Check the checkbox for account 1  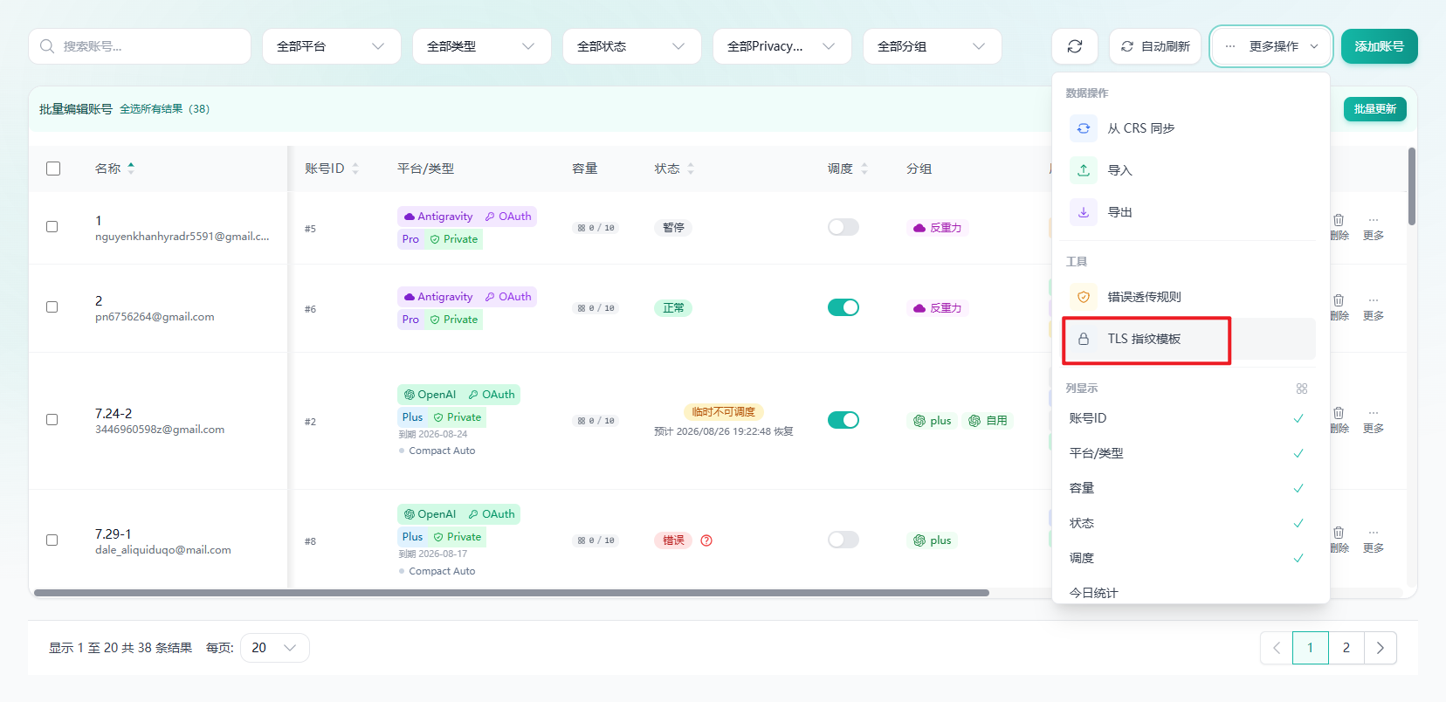pos(52,227)
